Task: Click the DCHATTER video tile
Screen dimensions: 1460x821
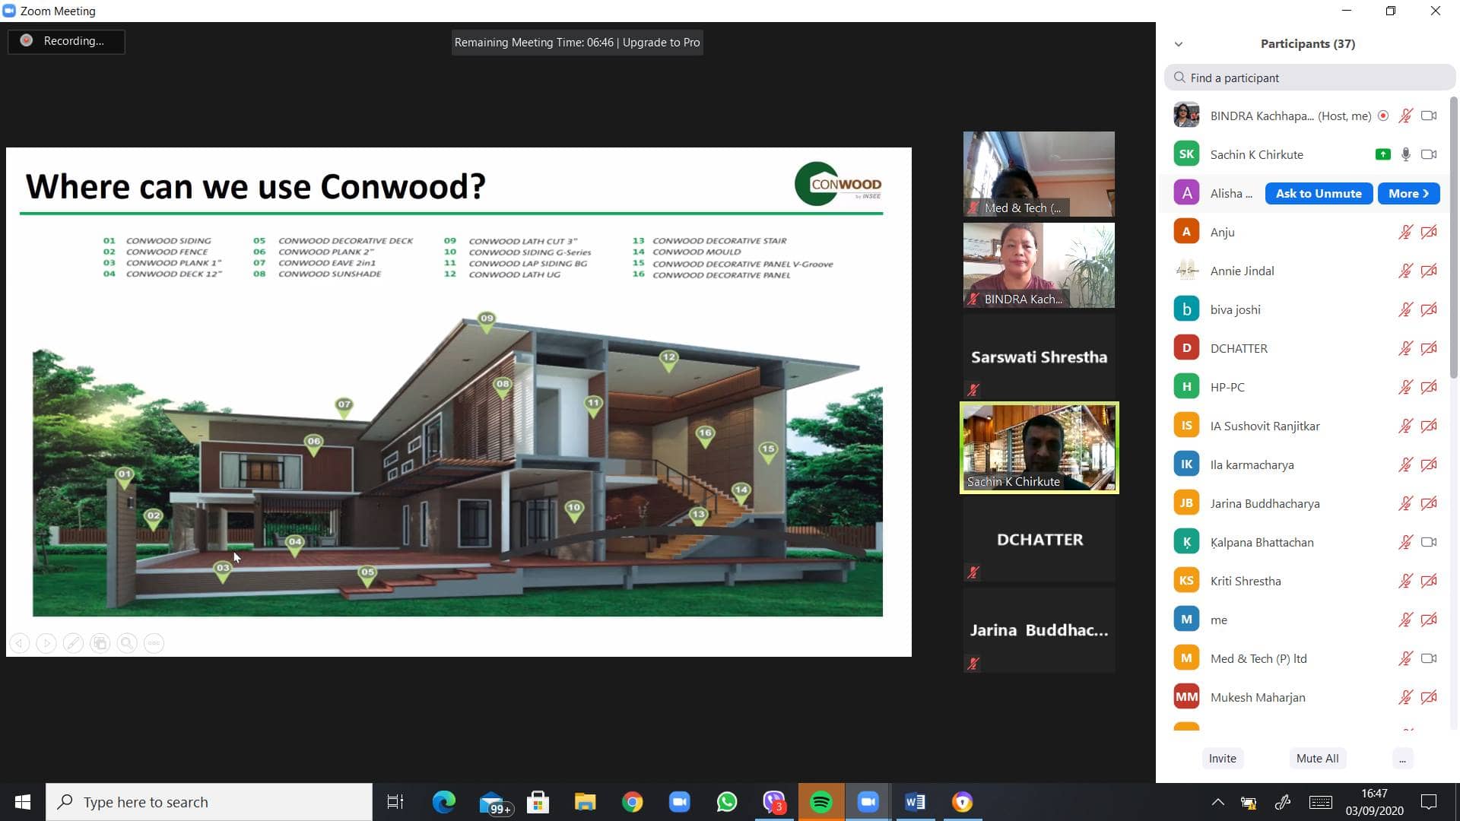Action: click(x=1039, y=539)
